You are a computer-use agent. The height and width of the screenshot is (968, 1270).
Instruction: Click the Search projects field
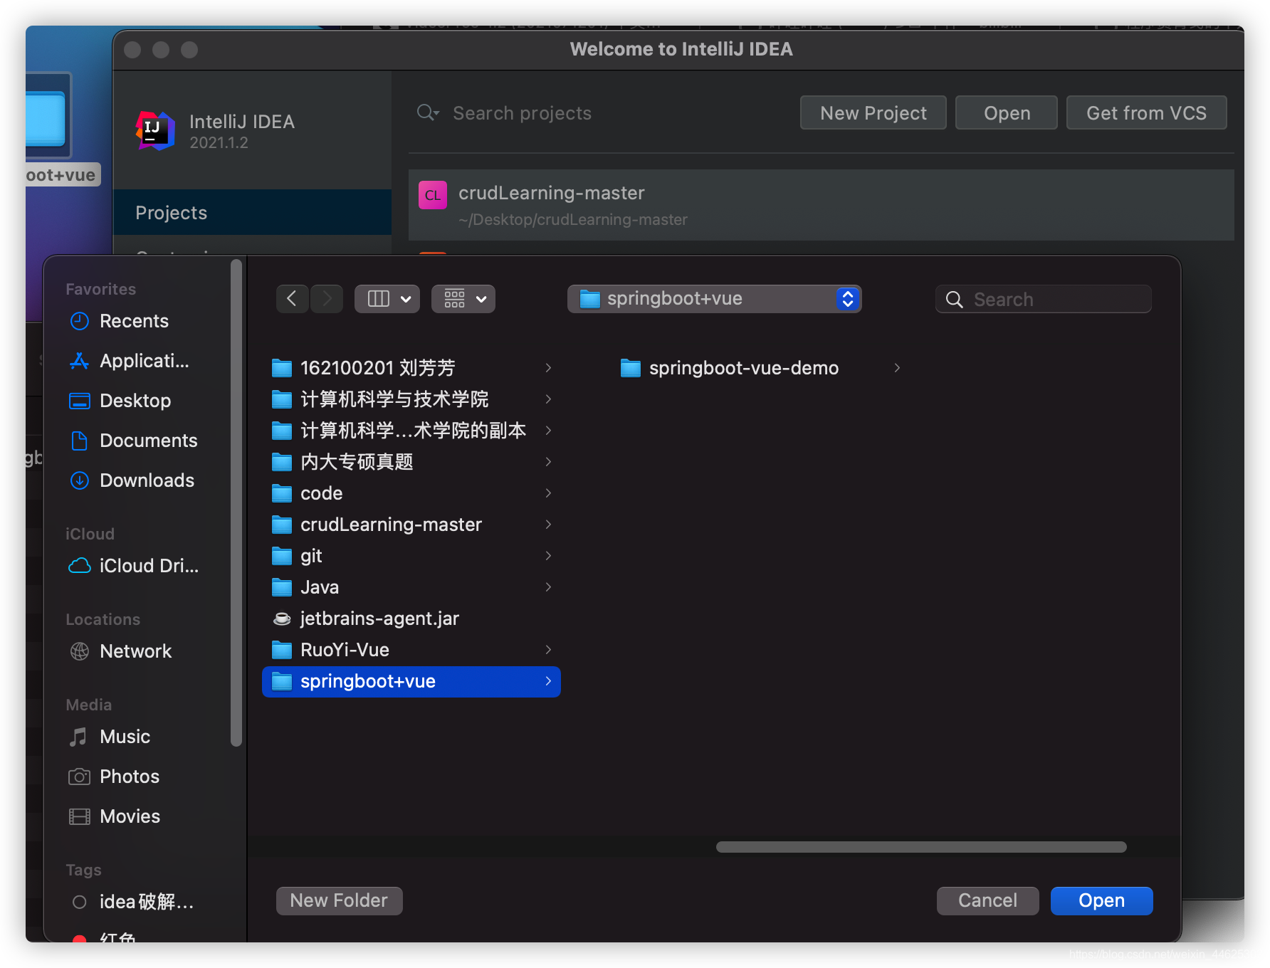522,113
